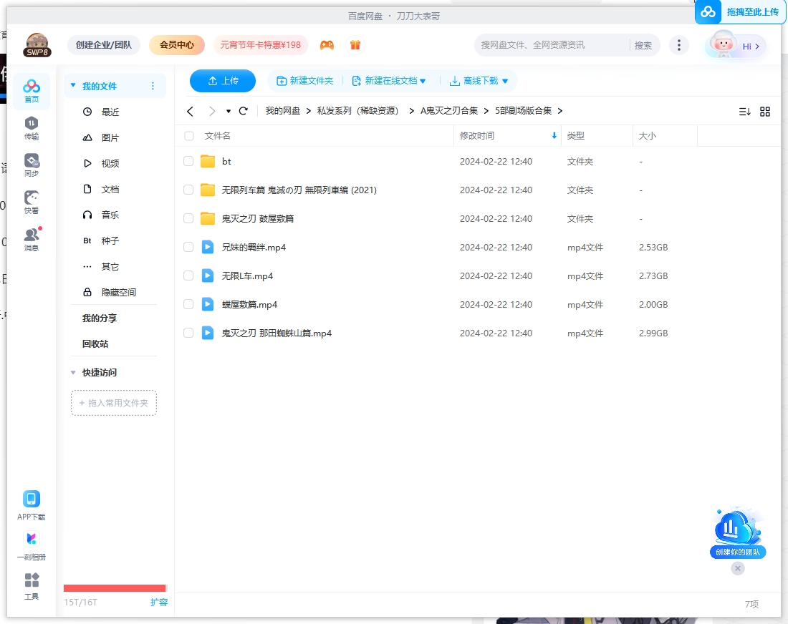Image resolution: width=788 pixels, height=624 pixels.
Task: Switch to grid view icon
Action: click(765, 112)
